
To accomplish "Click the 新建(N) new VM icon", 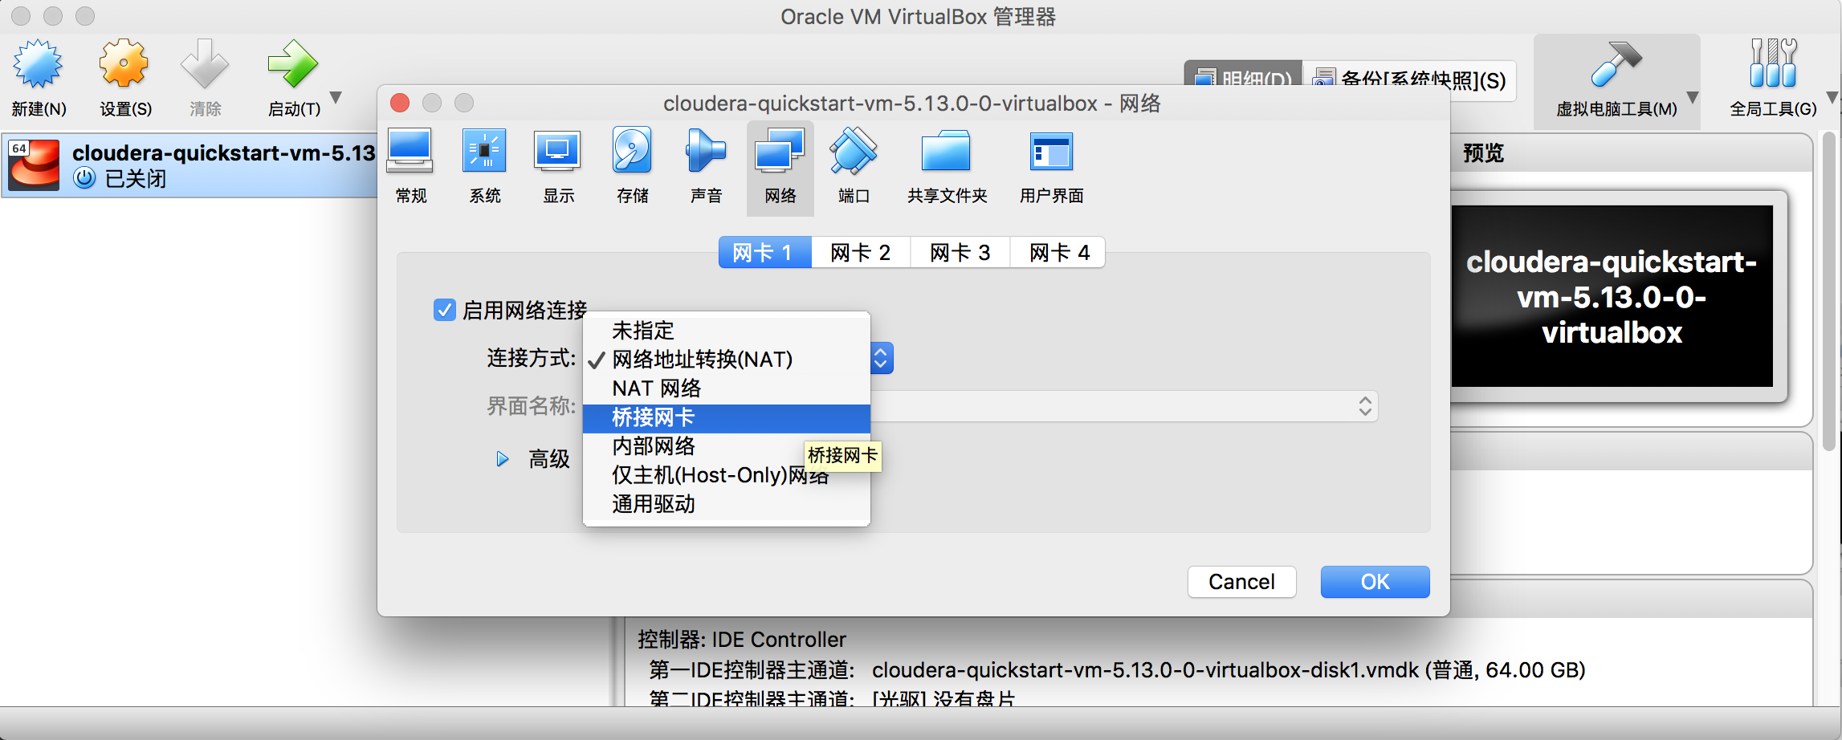I will 38,63.
